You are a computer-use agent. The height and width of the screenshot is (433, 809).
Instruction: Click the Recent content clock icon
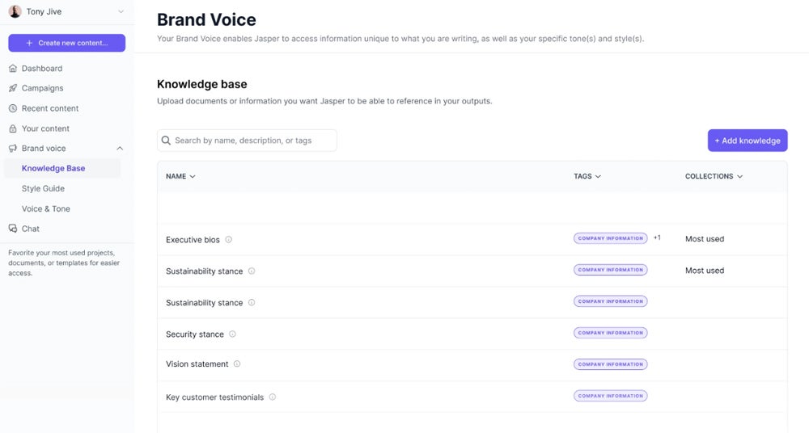coord(13,108)
